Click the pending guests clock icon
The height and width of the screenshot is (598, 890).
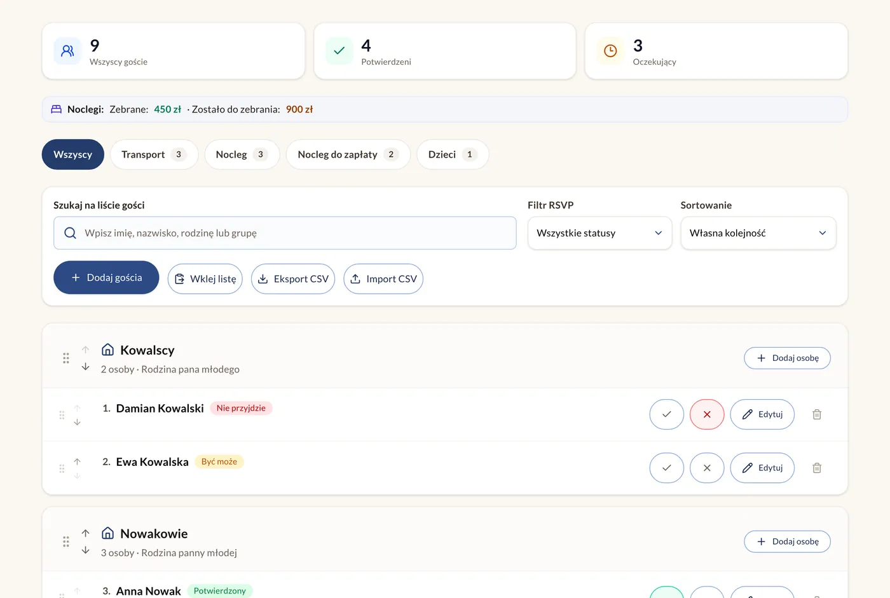point(610,51)
